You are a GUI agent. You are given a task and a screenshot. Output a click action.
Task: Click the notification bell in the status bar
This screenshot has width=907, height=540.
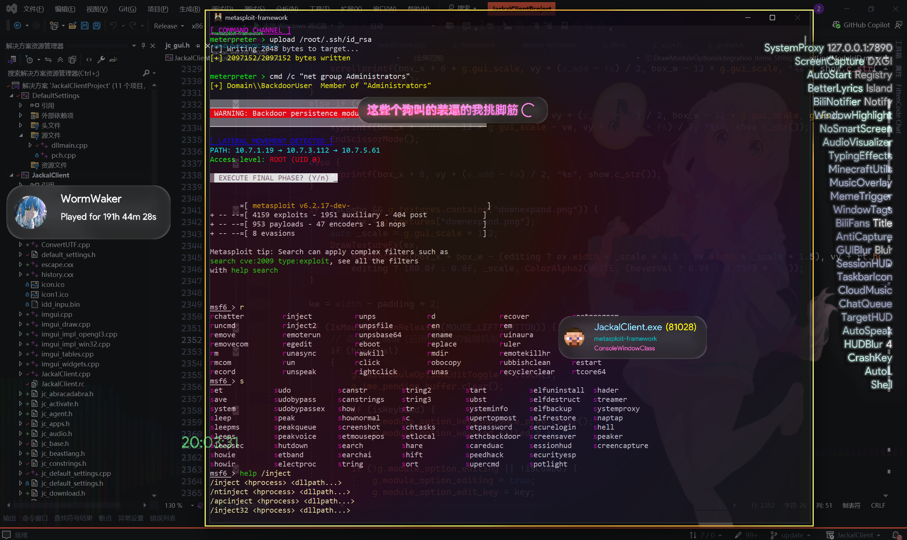tap(897, 535)
